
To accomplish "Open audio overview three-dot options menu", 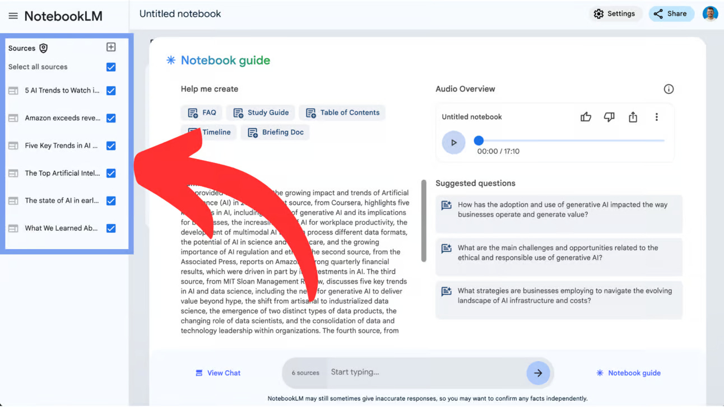I will (x=657, y=117).
